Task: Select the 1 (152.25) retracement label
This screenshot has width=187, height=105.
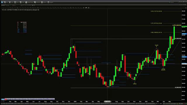Action: (x=178, y=38)
